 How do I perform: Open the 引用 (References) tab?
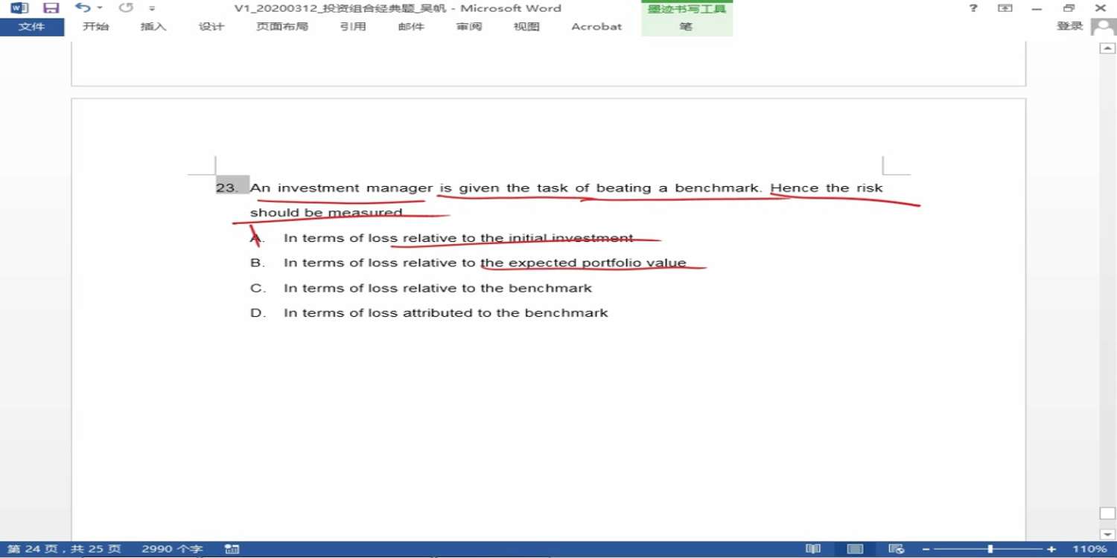tap(353, 27)
